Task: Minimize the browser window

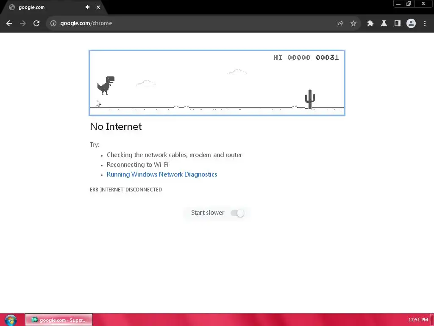Action: [x=398, y=4]
